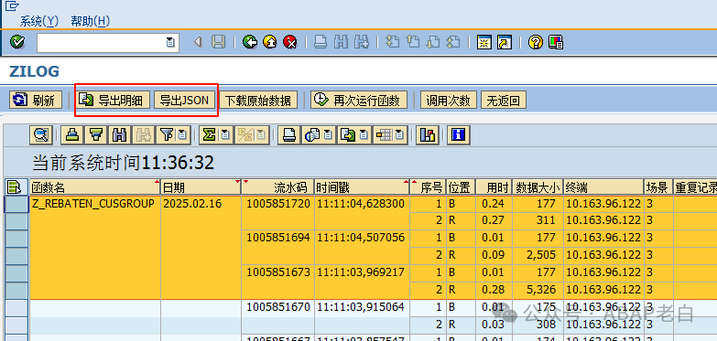Click the yellow Exit up-arrow icon

[270, 42]
